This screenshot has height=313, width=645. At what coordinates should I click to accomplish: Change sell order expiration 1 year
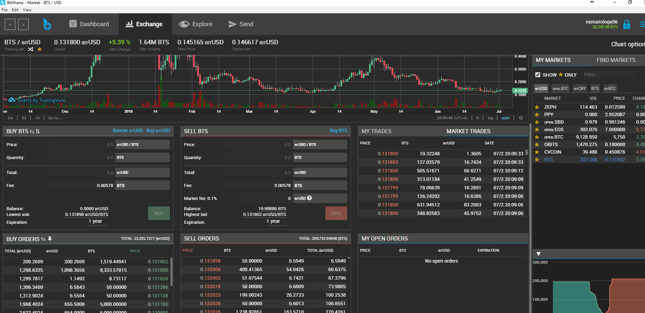pyautogui.click(x=273, y=221)
